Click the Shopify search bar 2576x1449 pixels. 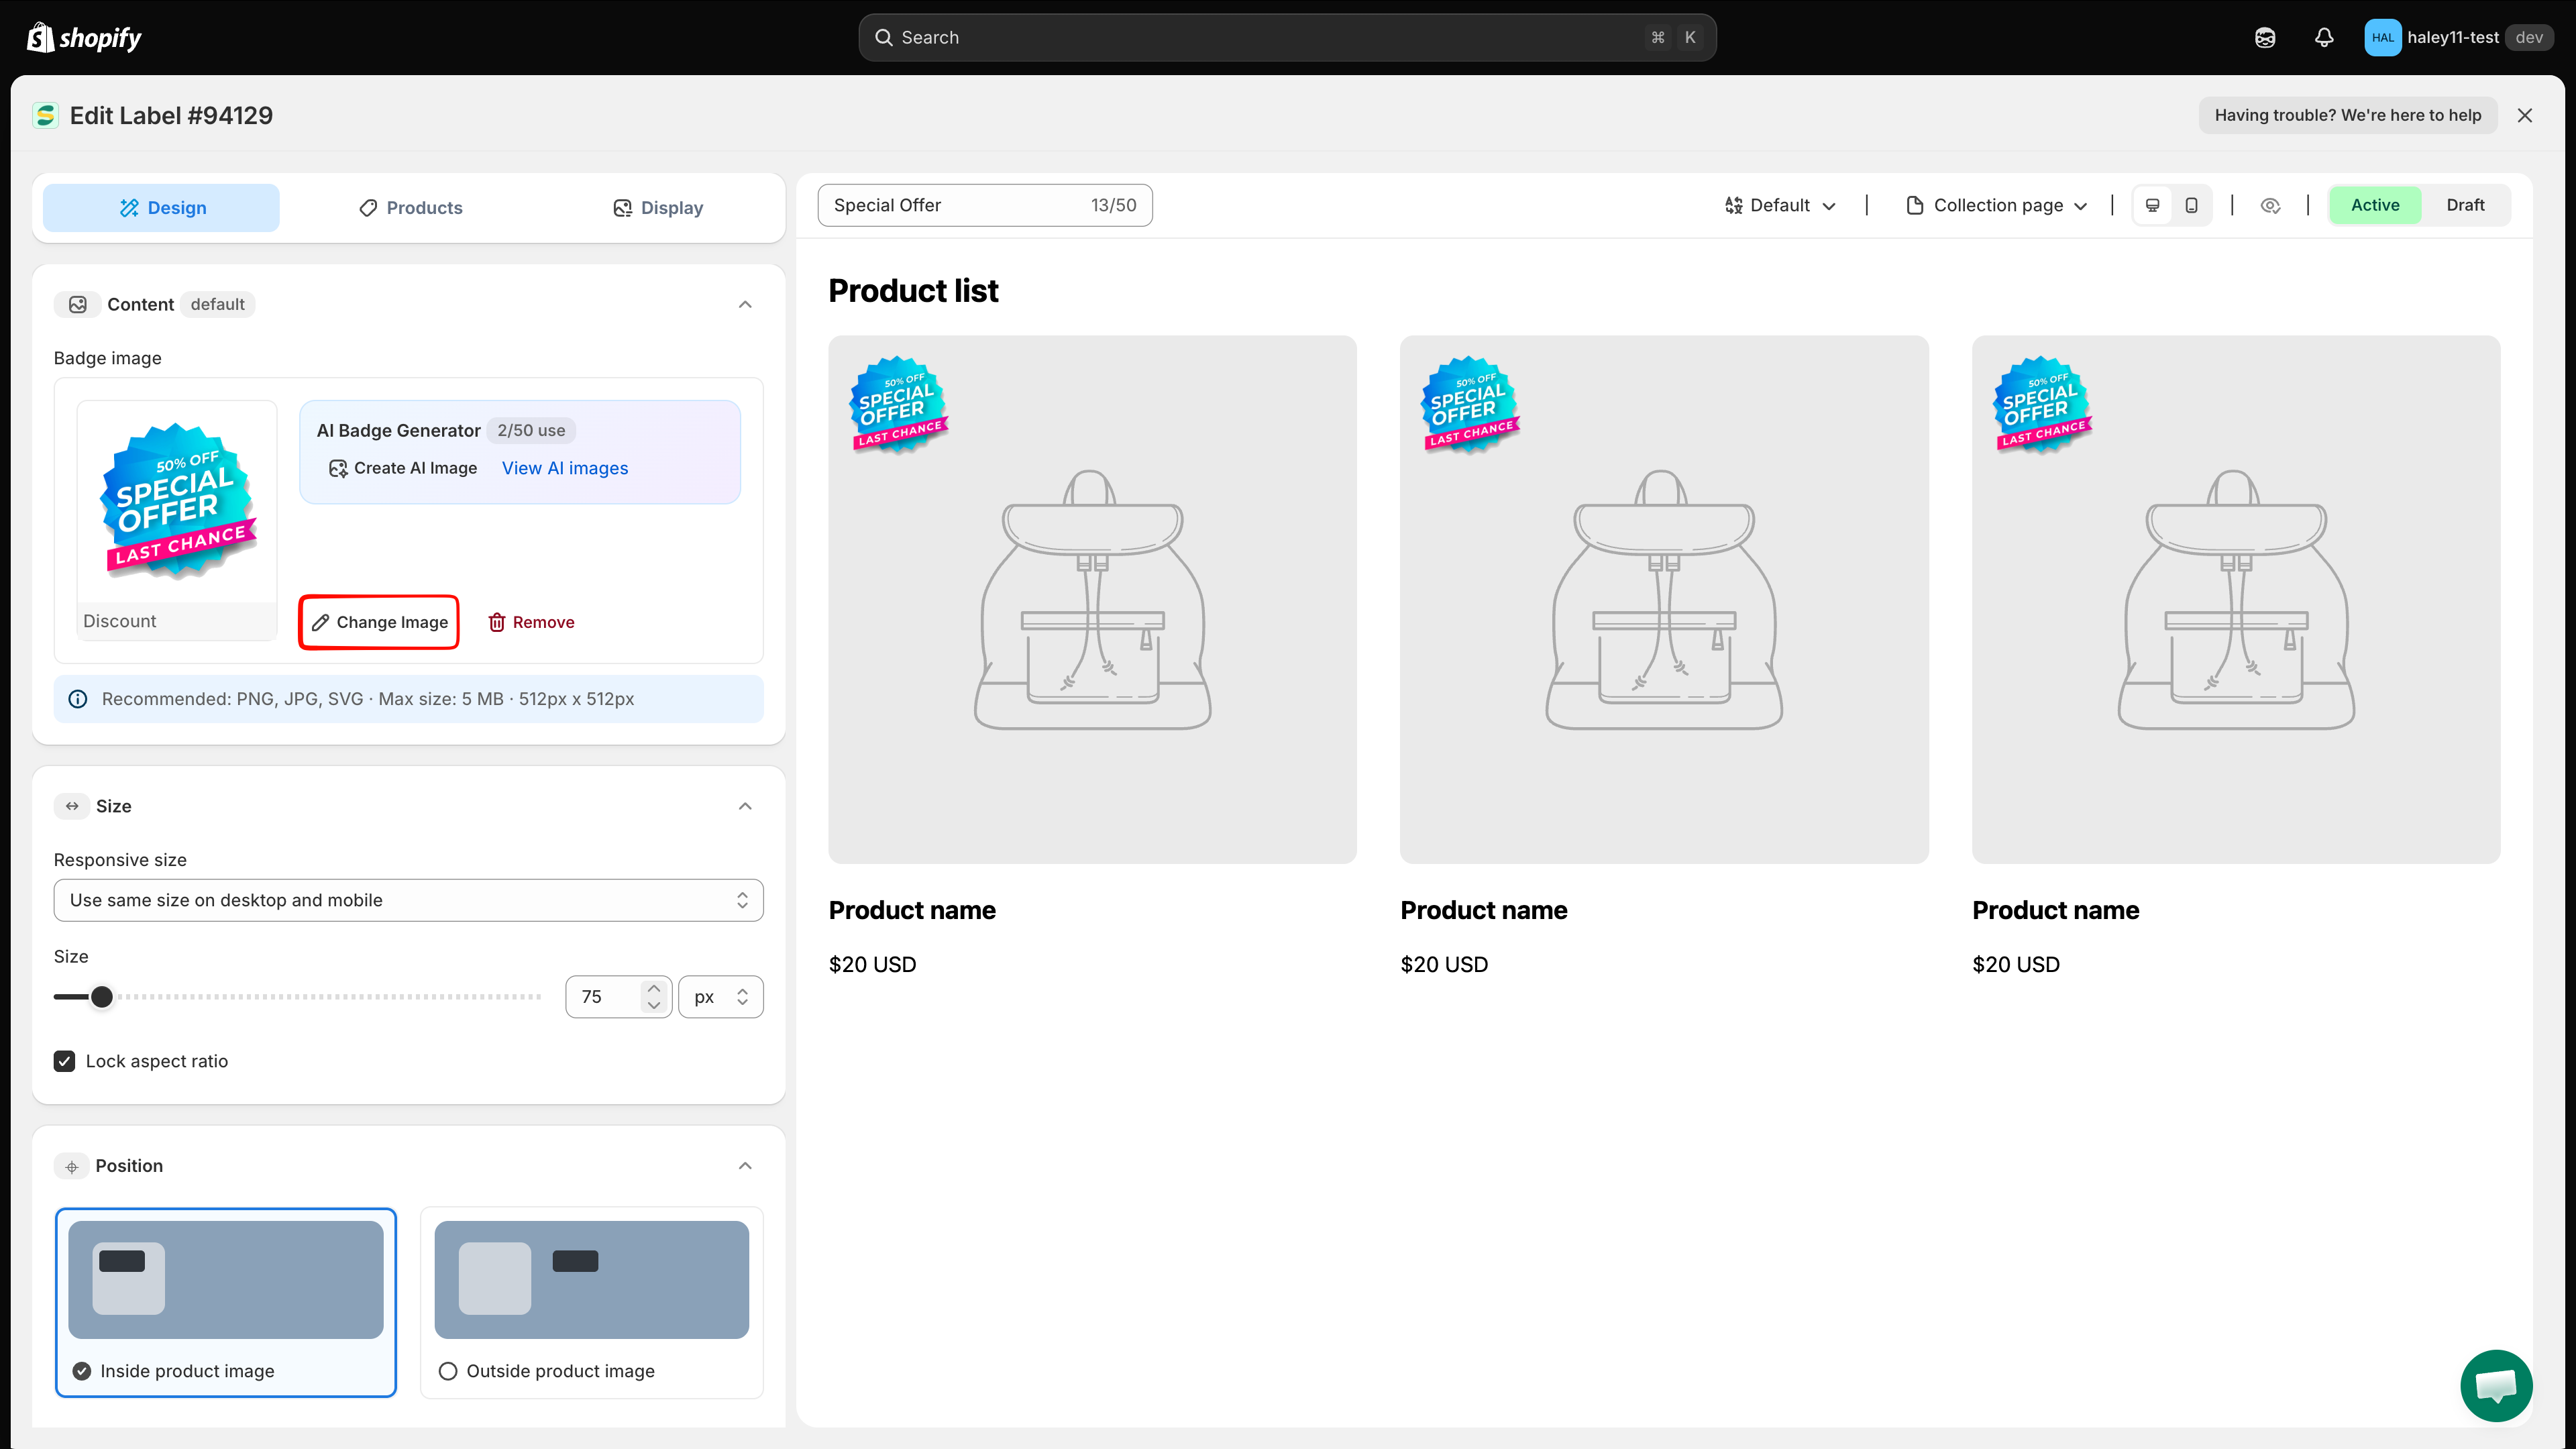[1287, 37]
